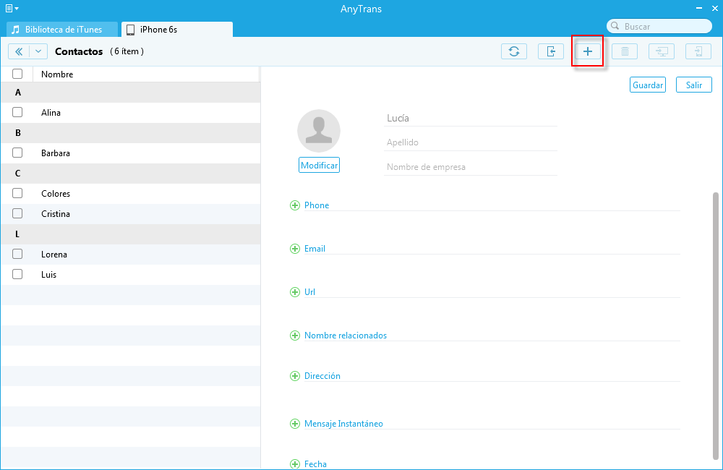Click the contact avatar placeholder
The image size is (723, 470).
pos(319,131)
